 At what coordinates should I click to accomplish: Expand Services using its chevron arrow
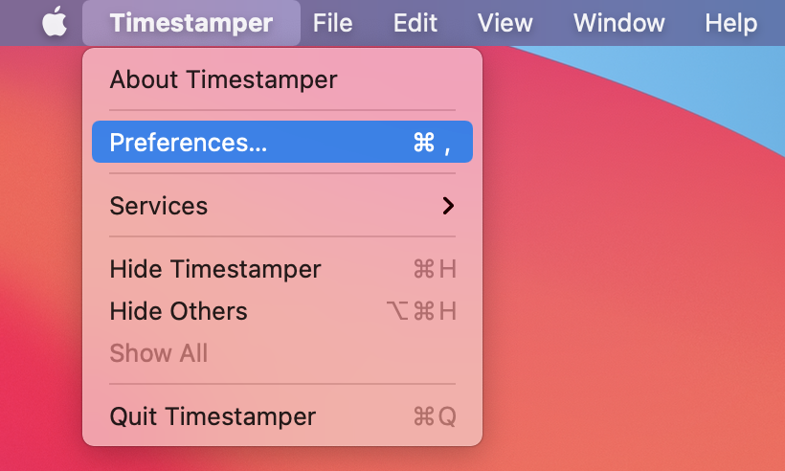click(447, 206)
